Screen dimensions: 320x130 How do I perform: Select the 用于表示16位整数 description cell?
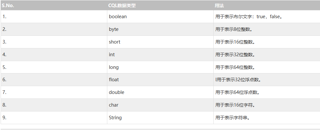pyautogui.click(x=235, y=42)
